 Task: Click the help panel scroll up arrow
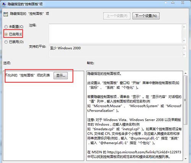click(185, 73)
